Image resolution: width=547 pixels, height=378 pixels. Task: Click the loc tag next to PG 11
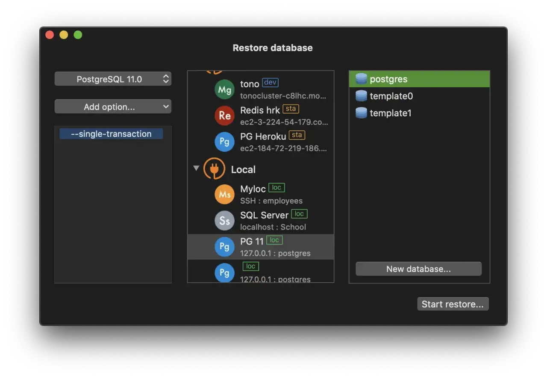pyautogui.click(x=274, y=240)
